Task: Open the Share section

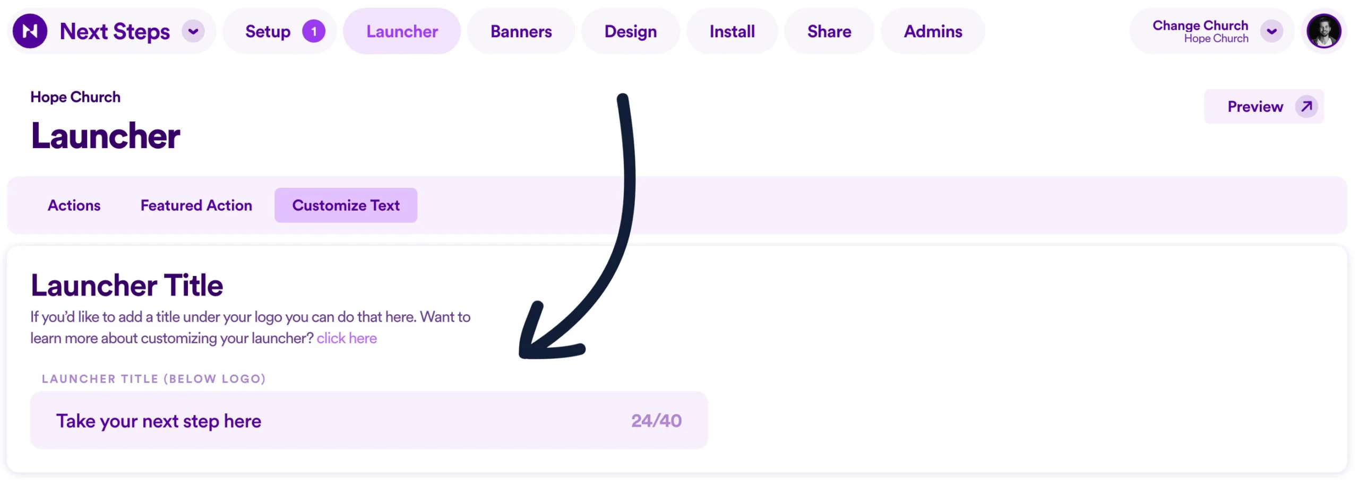Action: [829, 31]
